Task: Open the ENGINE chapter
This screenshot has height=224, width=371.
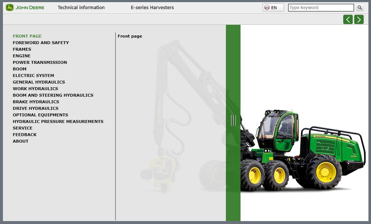Action: click(x=22, y=56)
